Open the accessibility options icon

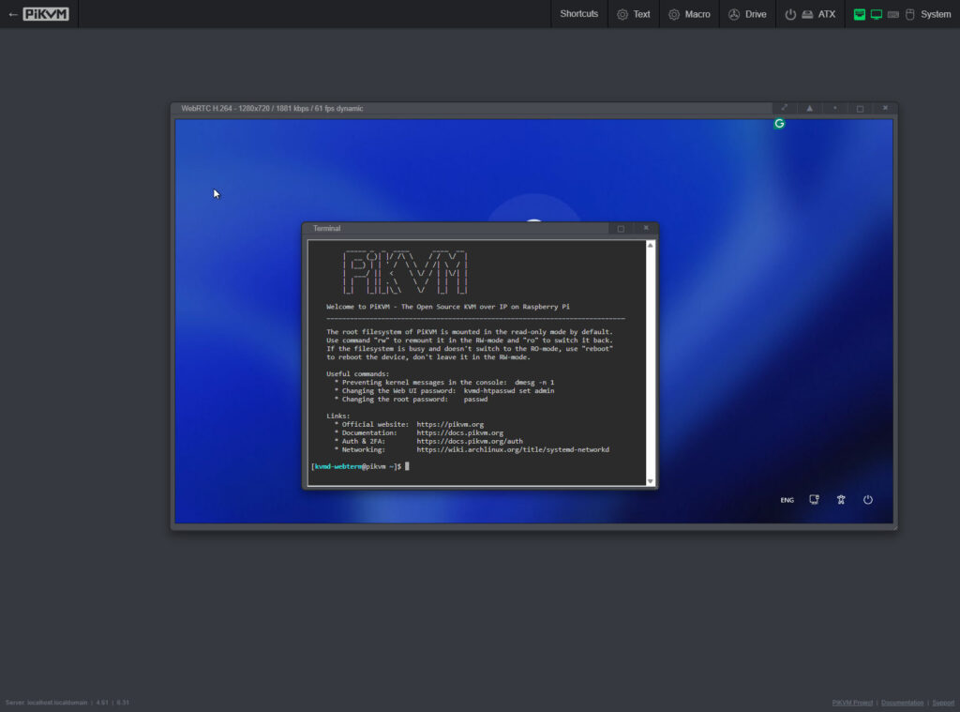[841, 500]
